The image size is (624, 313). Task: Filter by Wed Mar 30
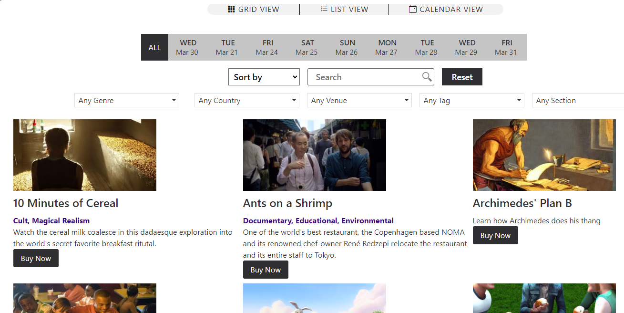[x=188, y=47]
